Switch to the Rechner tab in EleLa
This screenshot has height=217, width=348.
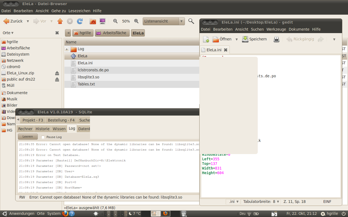click(25, 129)
